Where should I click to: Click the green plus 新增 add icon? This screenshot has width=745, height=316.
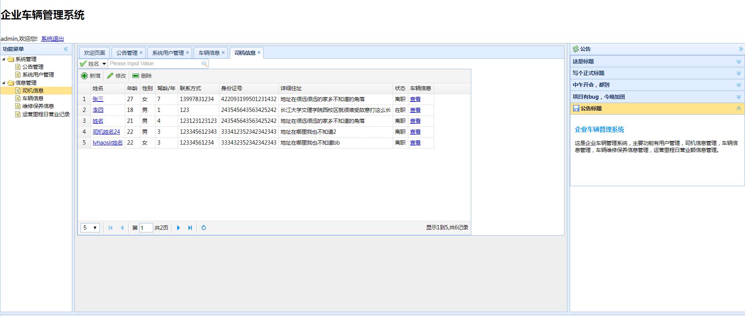(x=84, y=76)
